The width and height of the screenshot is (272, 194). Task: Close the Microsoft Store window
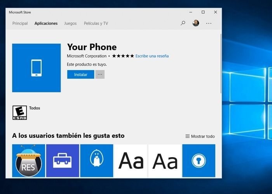click(215, 12)
